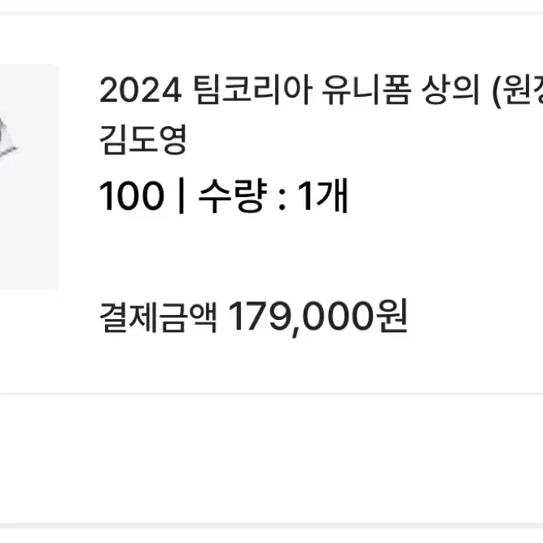Viewport: 543px width, 543px height.
Task: Select the 김도영 player option text
Action: 143,139
